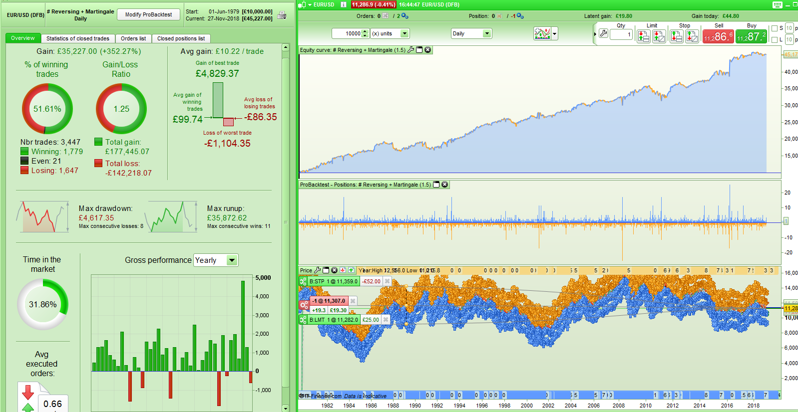The height and width of the screenshot is (412, 798).
Task: Place second Limit order icon
Action: click(659, 36)
